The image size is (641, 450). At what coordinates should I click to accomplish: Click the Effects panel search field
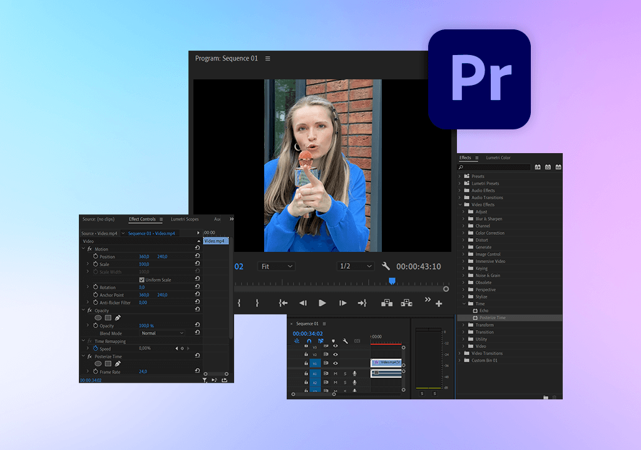494,167
